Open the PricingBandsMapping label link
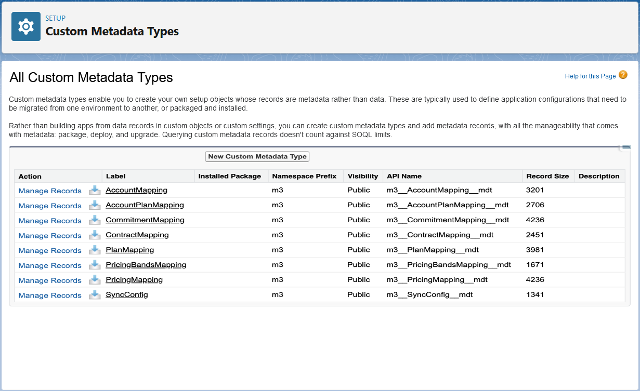The image size is (640, 391). point(146,265)
